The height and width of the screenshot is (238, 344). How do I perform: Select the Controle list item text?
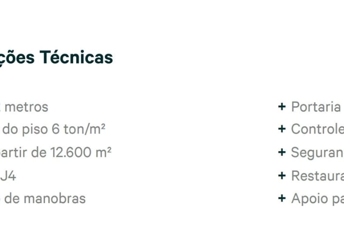tap(317, 129)
